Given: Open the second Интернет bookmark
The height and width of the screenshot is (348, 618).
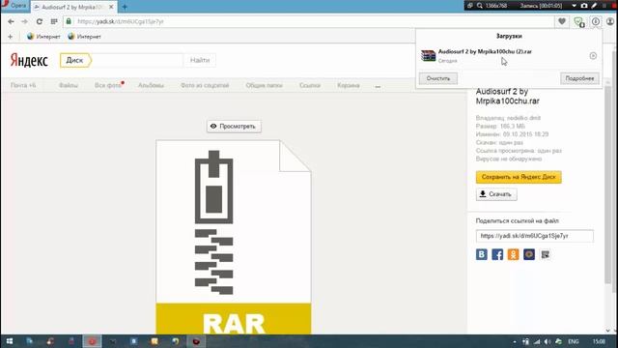Looking at the screenshot, I should point(84,37).
